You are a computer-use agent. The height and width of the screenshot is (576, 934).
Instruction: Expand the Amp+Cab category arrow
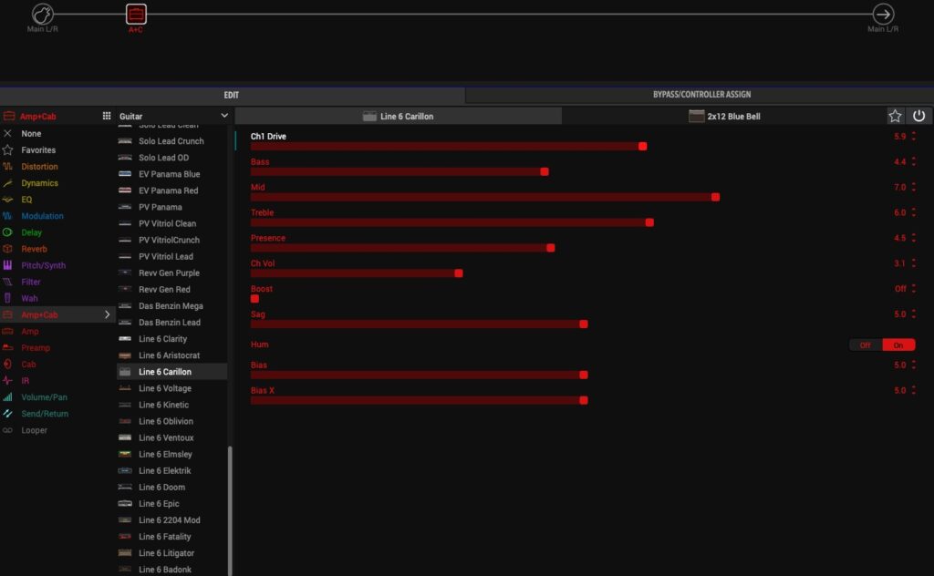(x=108, y=314)
